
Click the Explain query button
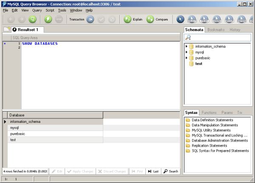pyautogui.click(x=133, y=19)
